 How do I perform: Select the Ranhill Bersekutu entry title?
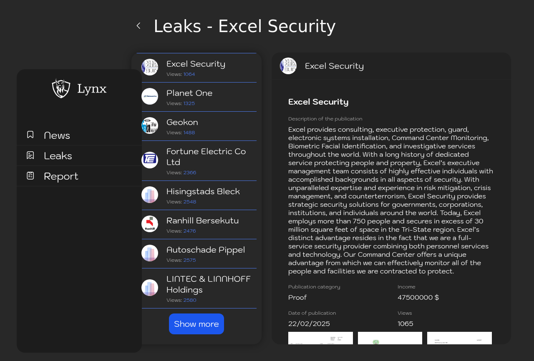tap(203, 221)
